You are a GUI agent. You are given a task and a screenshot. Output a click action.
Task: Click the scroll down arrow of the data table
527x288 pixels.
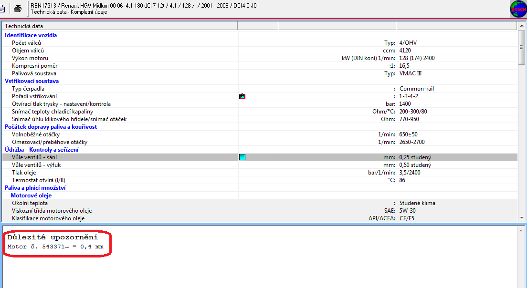(x=522, y=217)
